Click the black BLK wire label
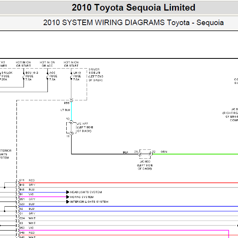 click(125, 152)
